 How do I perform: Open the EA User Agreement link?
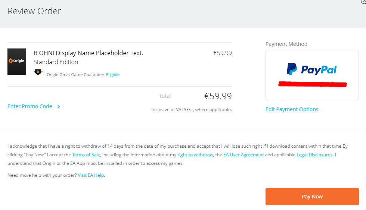coord(244,155)
